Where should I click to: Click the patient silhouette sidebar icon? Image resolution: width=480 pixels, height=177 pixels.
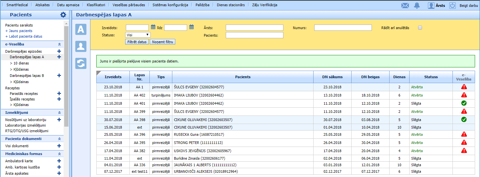81,46
